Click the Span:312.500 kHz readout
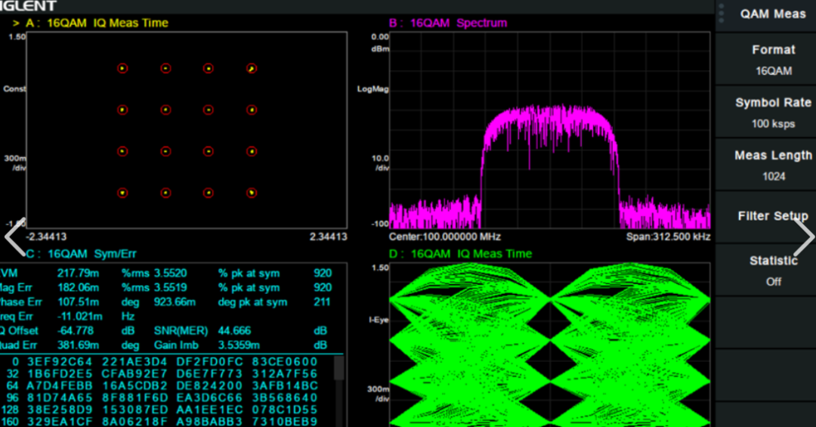This screenshot has width=816, height=427. click(668, 237)
